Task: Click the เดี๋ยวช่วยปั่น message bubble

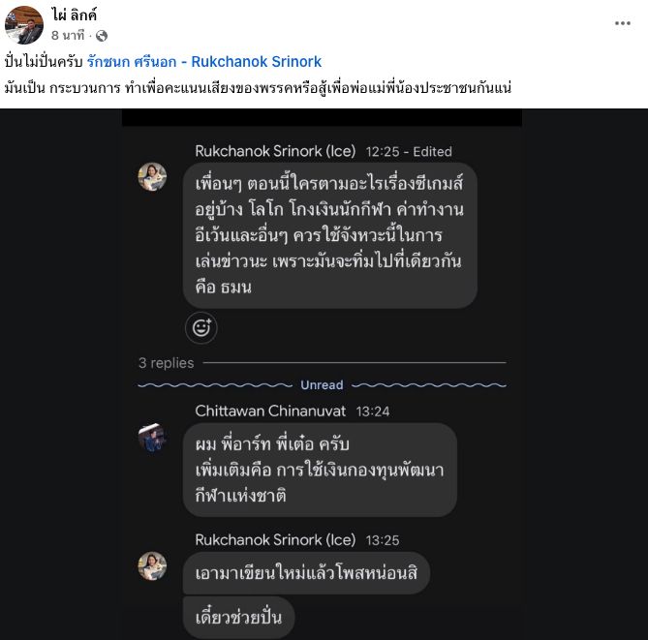Action: [x=239, y=618]
